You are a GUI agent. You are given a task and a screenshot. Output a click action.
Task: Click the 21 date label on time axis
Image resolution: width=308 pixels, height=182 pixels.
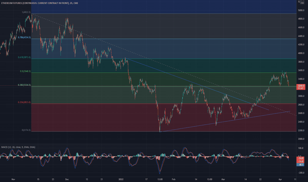102,179
